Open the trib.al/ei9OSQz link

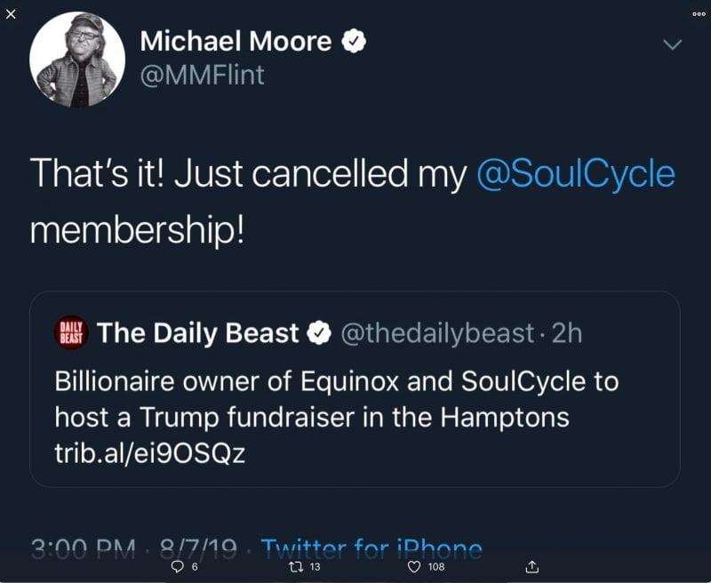tap(149, 452)
